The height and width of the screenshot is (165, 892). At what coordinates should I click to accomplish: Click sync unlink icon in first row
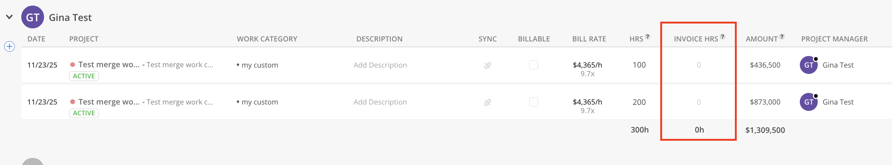(487, 65)
